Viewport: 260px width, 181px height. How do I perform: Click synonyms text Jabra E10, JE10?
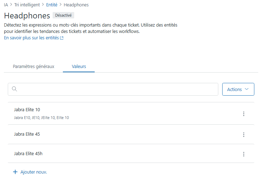(27, 118)
